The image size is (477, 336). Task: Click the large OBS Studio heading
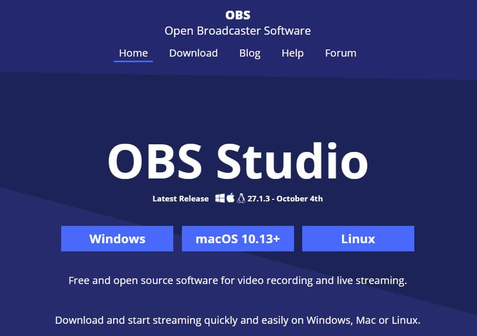[237, 162]
